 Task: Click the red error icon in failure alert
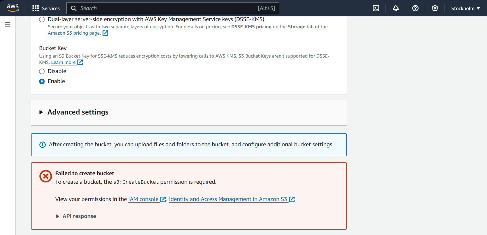pyautogui.click(x=45, y=176)
